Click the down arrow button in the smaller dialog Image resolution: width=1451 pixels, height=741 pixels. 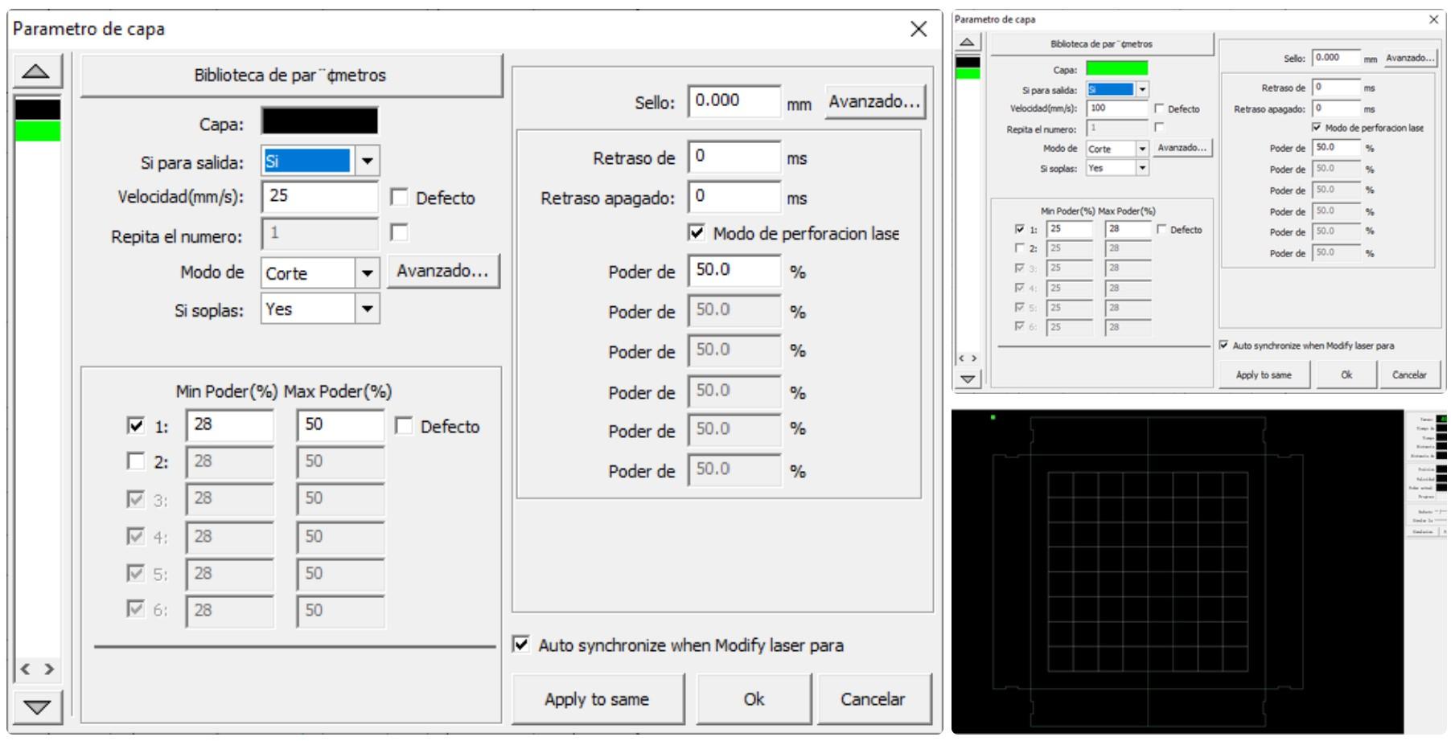pyautogui.click(x=968, y=378)
